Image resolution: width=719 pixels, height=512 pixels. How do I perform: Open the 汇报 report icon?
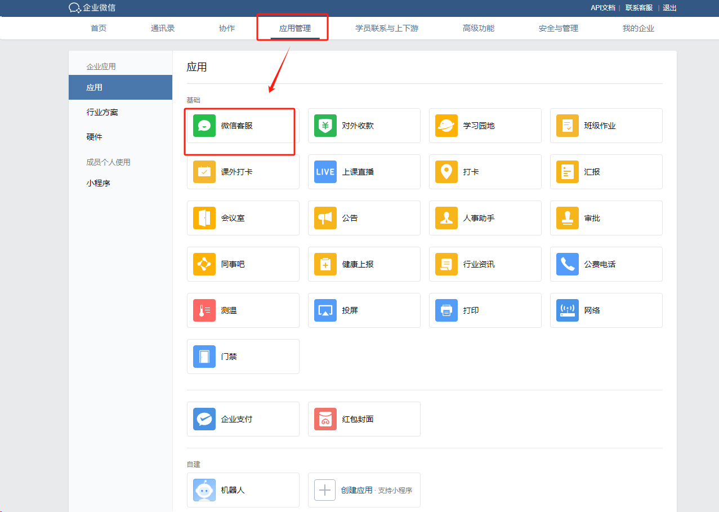pos(568,172)
